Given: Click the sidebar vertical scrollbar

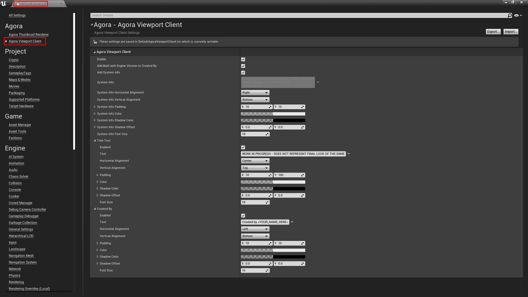Looking at the screenshot, I should [74, 81].
